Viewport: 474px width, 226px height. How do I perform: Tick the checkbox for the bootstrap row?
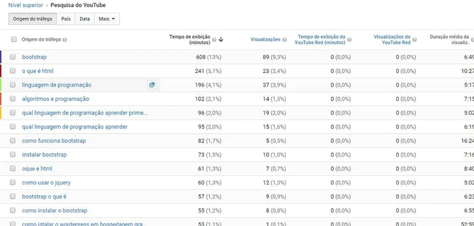point(13,57)
